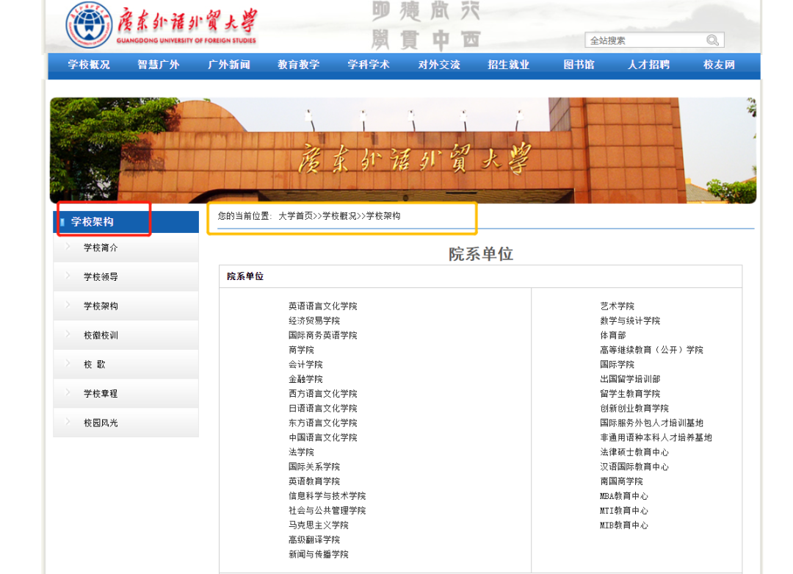Open the 智慧广外 menu
Screen dimensions: 793x574
click(x=159, y=65)
